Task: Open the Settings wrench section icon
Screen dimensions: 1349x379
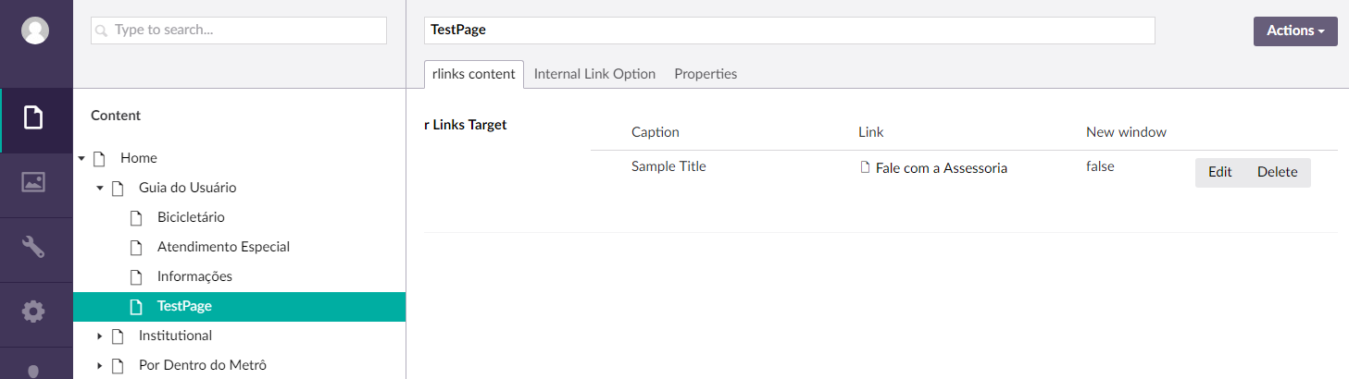Action: pyautogui.click(x=33, y=247)
